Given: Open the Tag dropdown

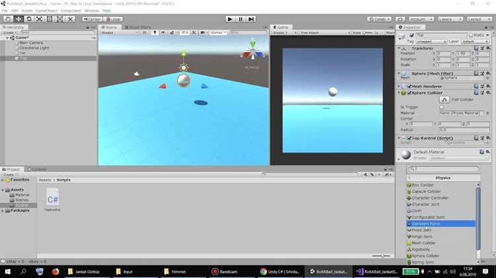Looking at the screenshot, I should (431, 42).
